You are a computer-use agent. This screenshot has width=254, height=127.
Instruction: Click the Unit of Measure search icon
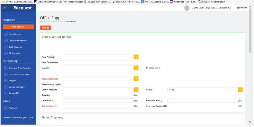click(x=136, y=90)
